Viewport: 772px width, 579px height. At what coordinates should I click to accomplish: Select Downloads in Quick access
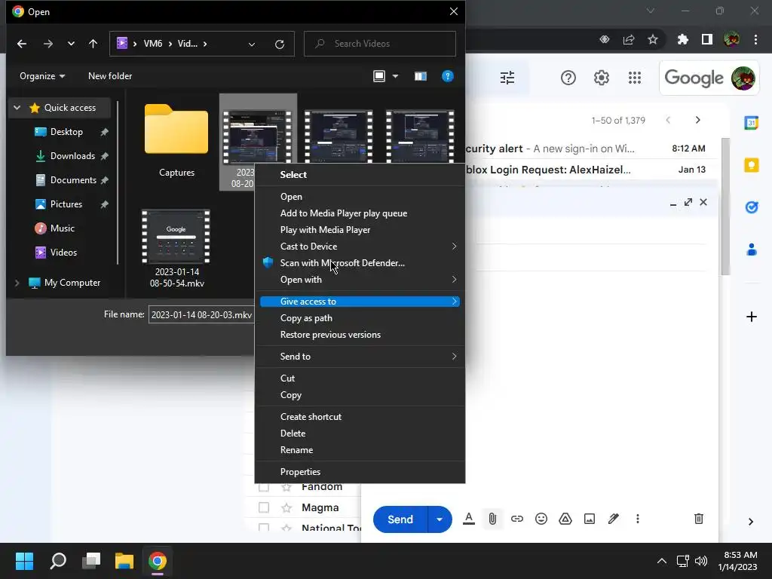72,156
